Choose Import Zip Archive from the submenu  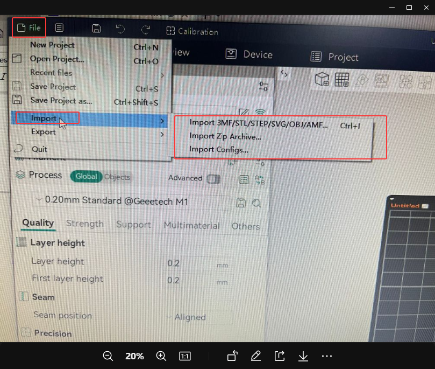(225, 137)
